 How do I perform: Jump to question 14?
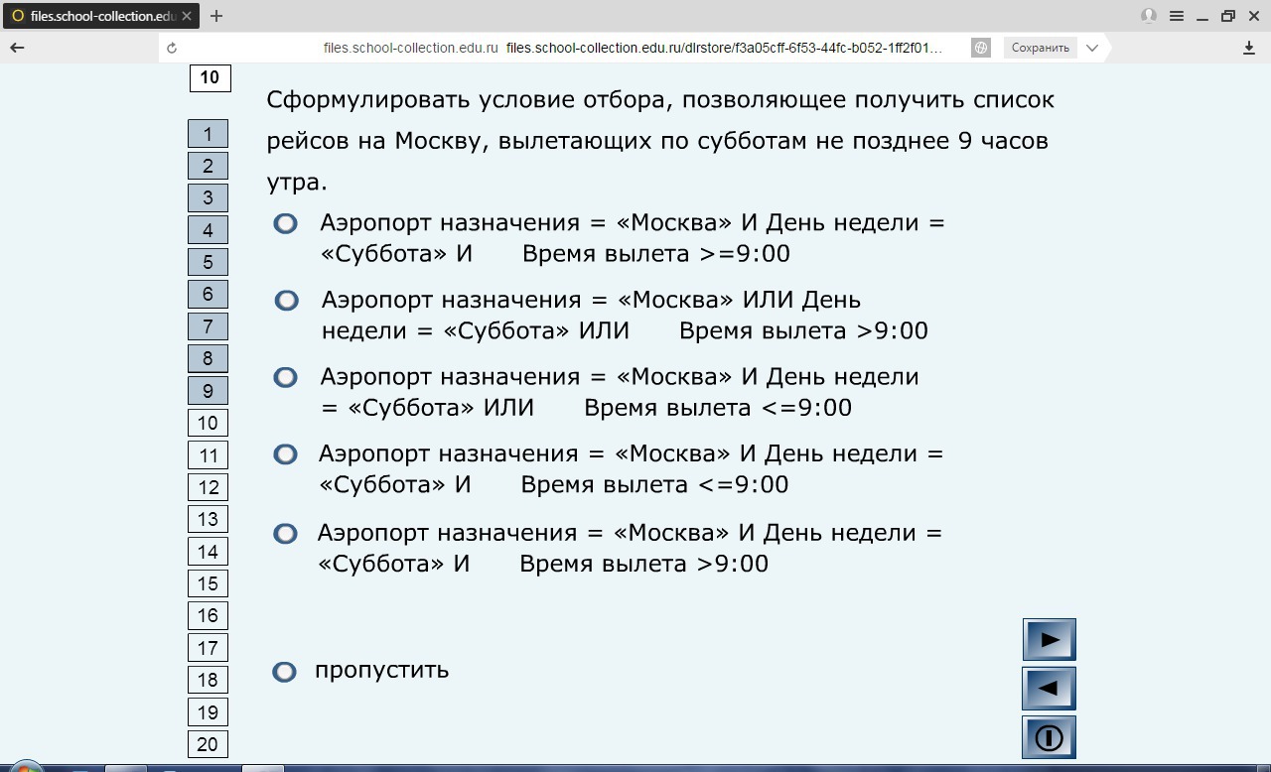208,552
